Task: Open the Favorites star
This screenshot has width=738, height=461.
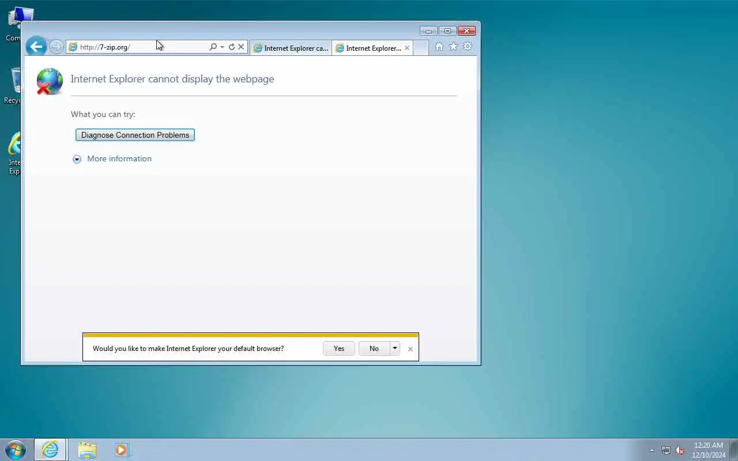Action: [453, 47]
